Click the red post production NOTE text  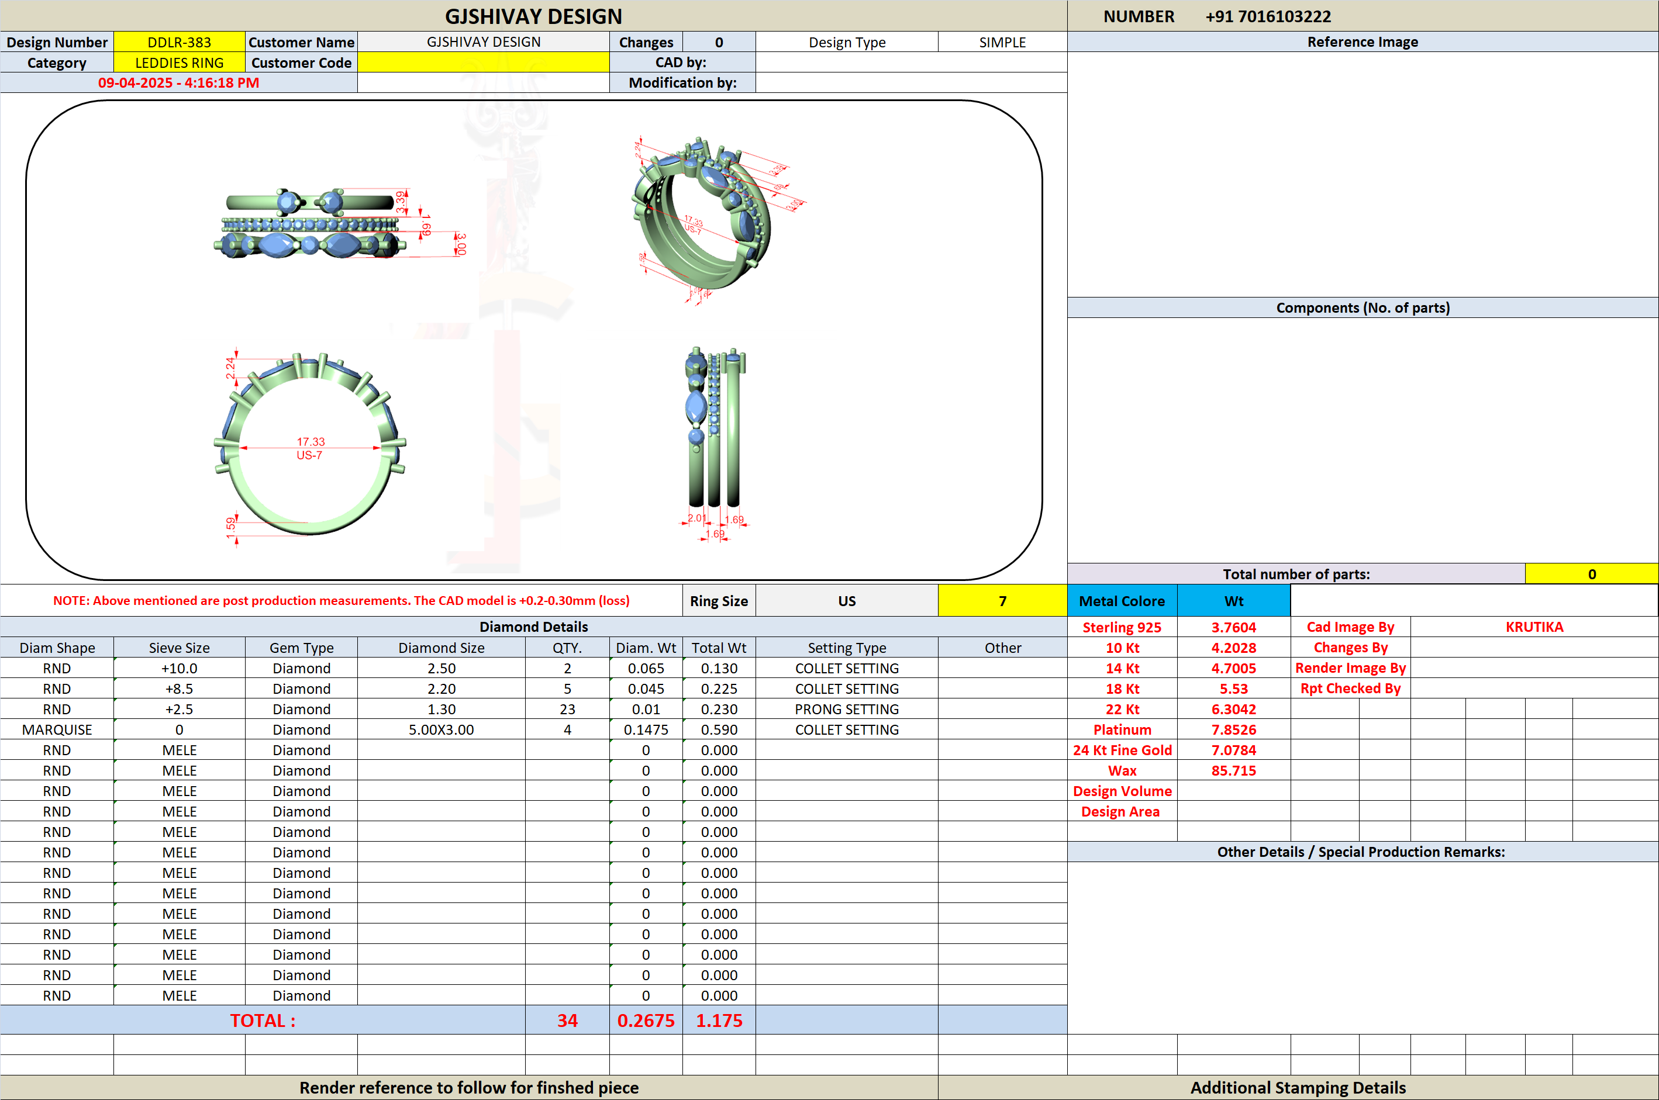tap(341, 600)
